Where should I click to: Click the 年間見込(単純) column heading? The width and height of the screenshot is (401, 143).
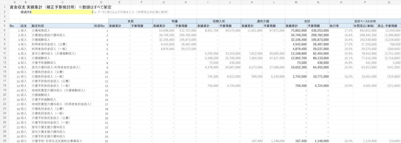[365, 26]
